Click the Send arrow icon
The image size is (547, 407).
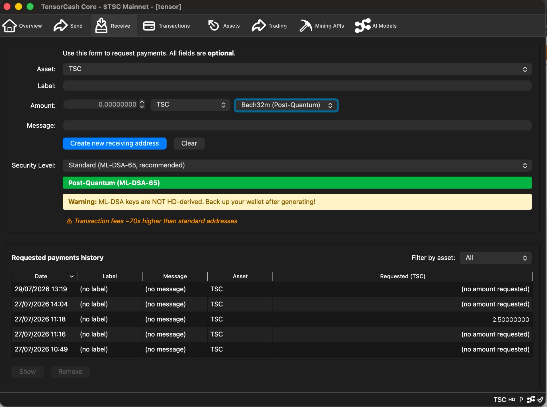point(60,26)
